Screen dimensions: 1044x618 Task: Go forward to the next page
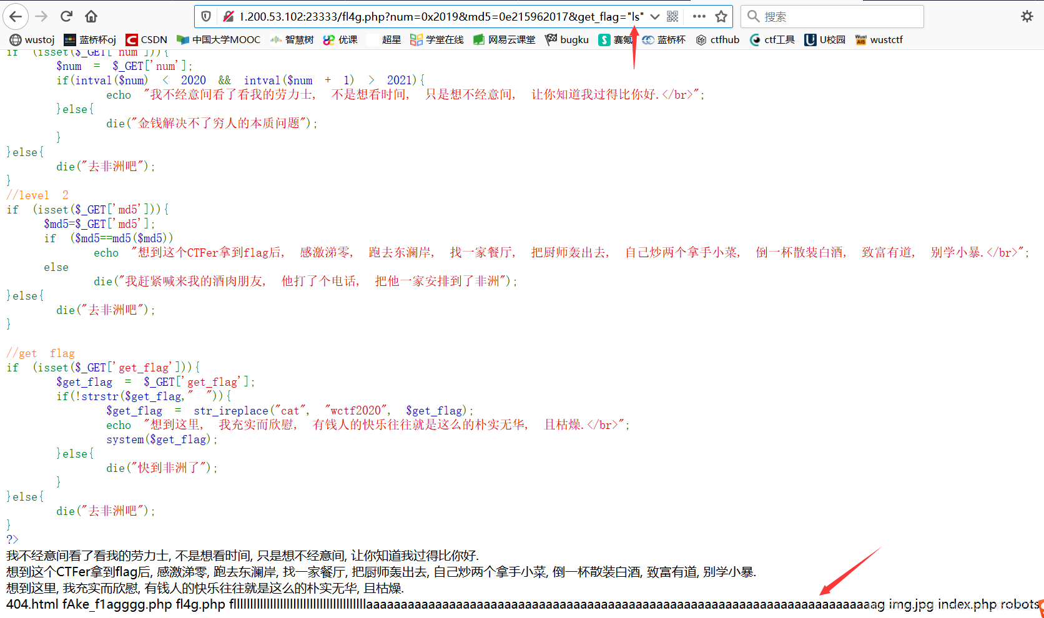click(41, 16)
